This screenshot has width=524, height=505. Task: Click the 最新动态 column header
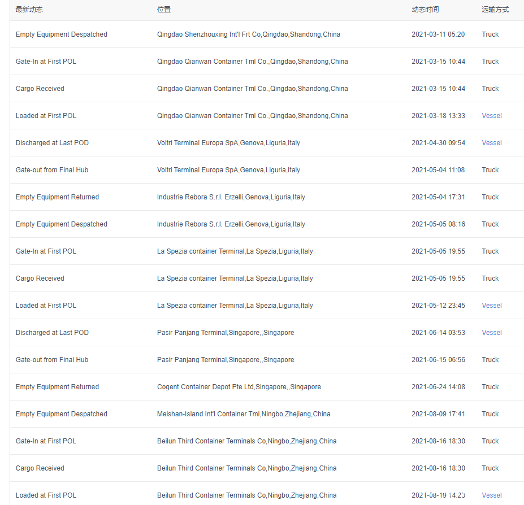tap(29, 10)
